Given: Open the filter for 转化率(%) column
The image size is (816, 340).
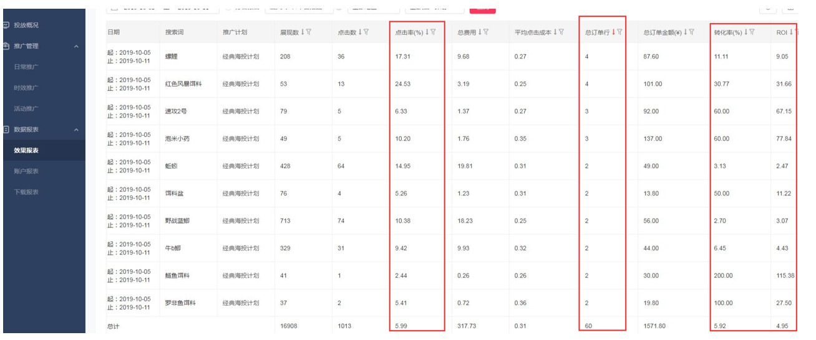Looking at the screenshot, I should [752, 32].
